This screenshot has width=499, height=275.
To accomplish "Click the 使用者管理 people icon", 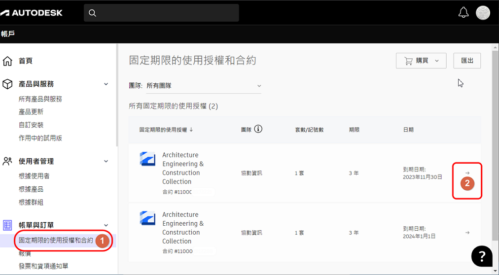I will (x=7, y=161).
